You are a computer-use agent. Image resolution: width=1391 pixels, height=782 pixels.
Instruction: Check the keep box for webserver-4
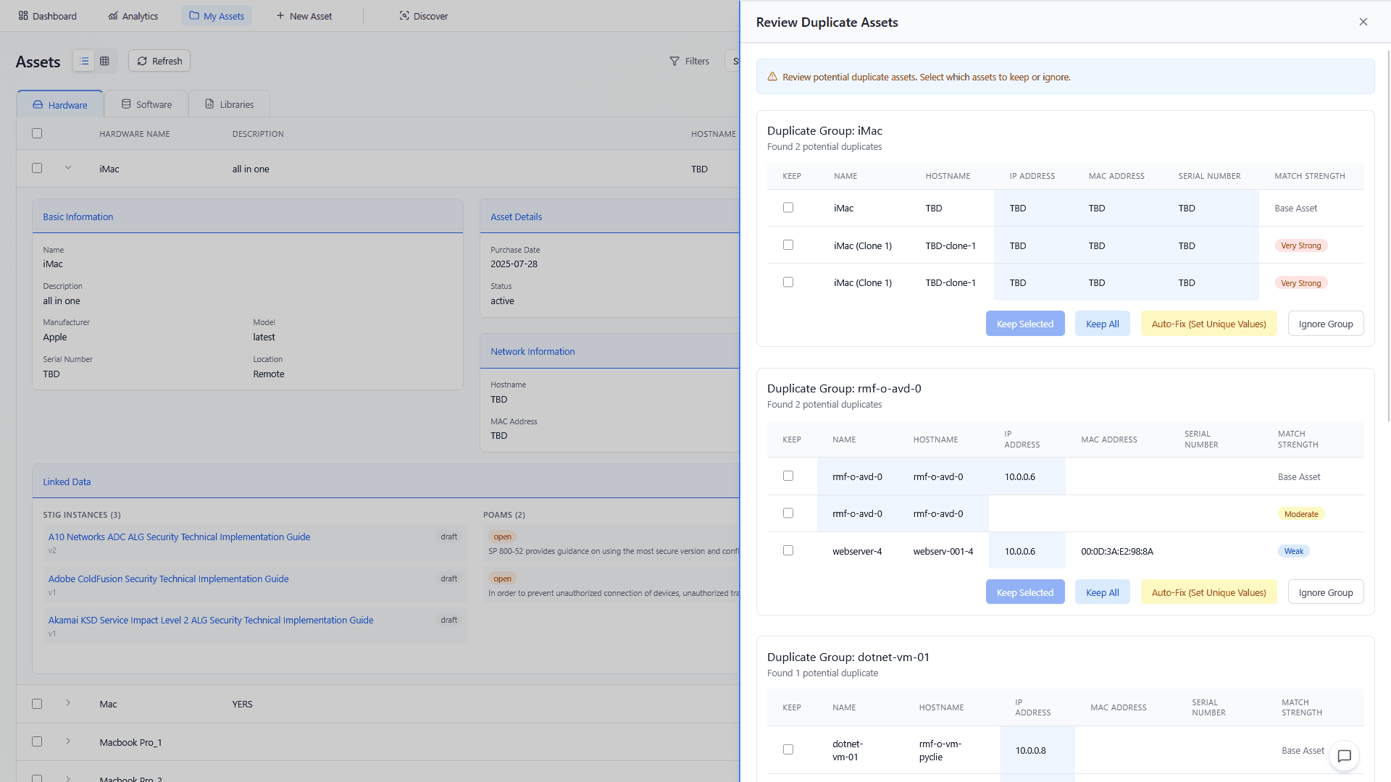pos(788,550)
